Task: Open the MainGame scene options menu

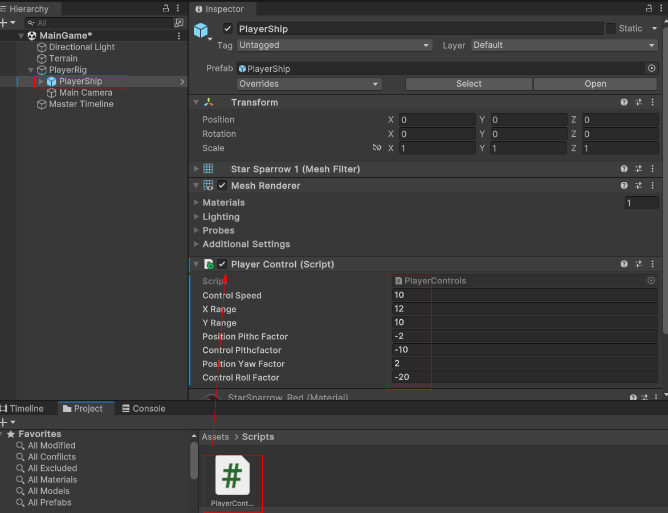Action: click(179, 36)
